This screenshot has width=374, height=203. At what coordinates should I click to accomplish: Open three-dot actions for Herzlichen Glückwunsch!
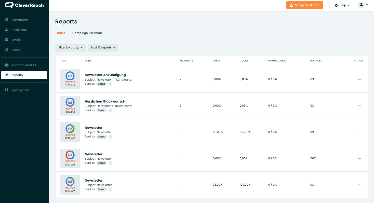[359, 106]
